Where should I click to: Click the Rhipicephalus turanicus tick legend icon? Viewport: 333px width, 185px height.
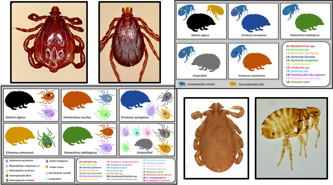point(6,171)
